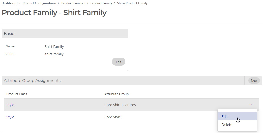Select the Core Shirt Features cell
This screenshot has height=134, width=263.
coord(120,105)
